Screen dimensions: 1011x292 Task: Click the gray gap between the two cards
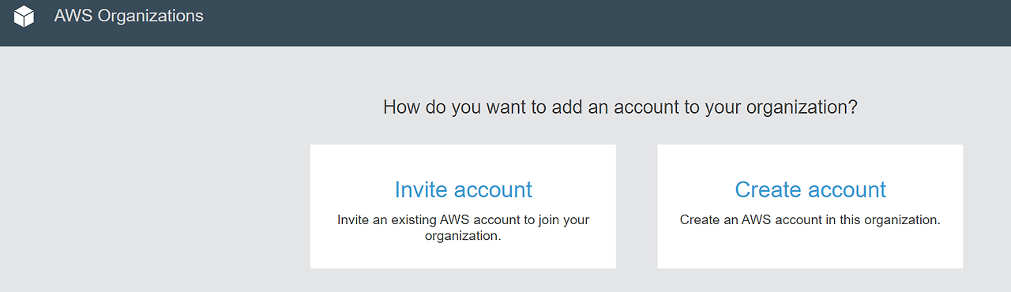(637, 206)
